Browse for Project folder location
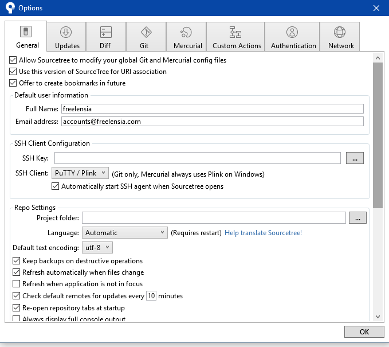Image resolution: width=389 pixels, height=347 pixels. tap(357, 218)
